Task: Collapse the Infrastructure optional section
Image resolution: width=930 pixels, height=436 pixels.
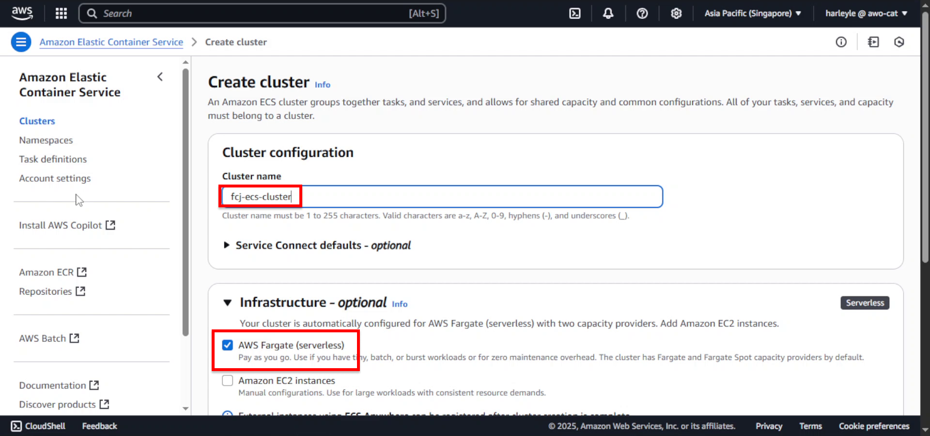Action: click(227, 303)
